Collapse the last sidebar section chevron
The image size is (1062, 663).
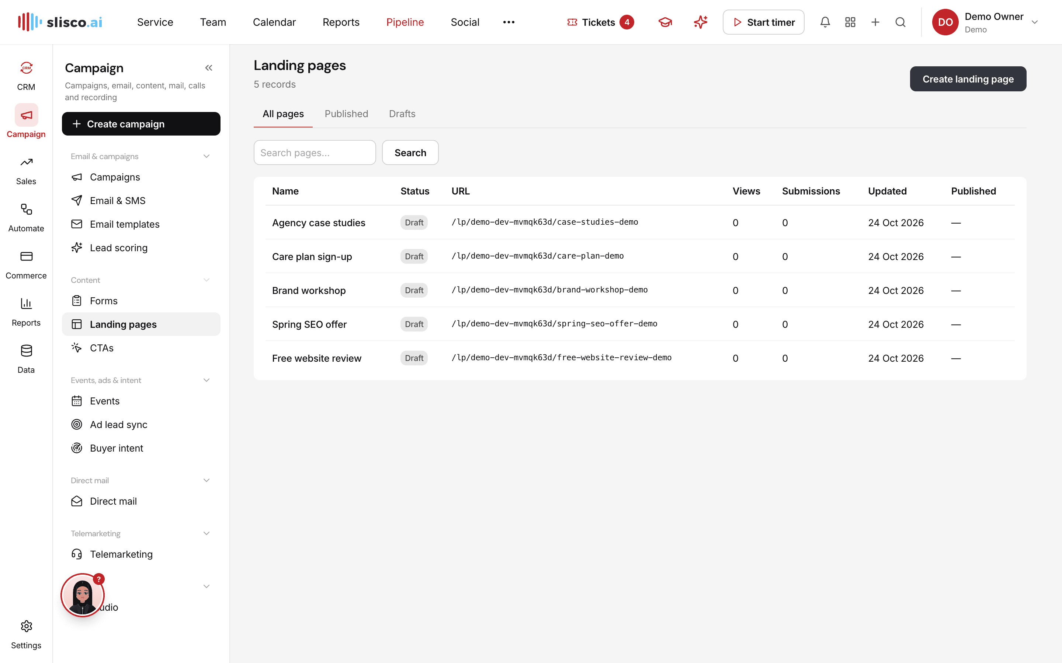[206, 586]
